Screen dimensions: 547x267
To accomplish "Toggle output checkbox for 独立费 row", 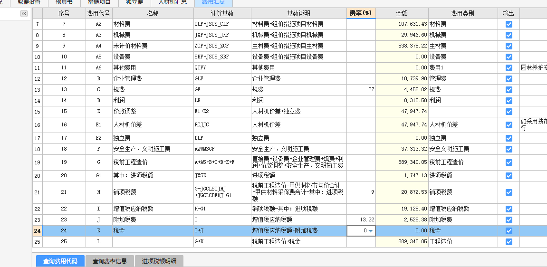I will 509,138.
